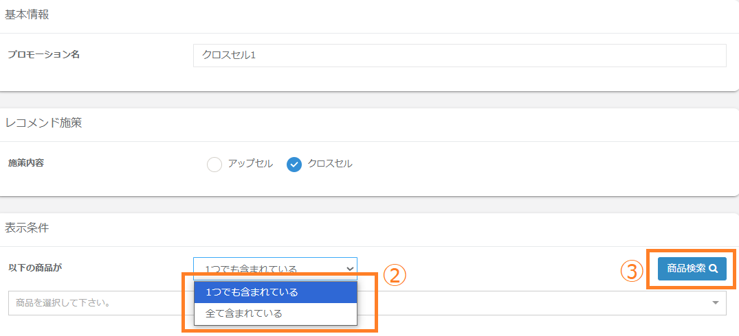Click the chevron on the condition select box
Screen dimensions: 739x336
[350, 268]
